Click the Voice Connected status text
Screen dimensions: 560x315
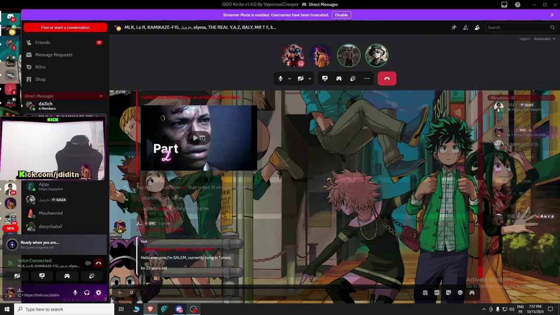pyautogui.click(x=35, y=261)
